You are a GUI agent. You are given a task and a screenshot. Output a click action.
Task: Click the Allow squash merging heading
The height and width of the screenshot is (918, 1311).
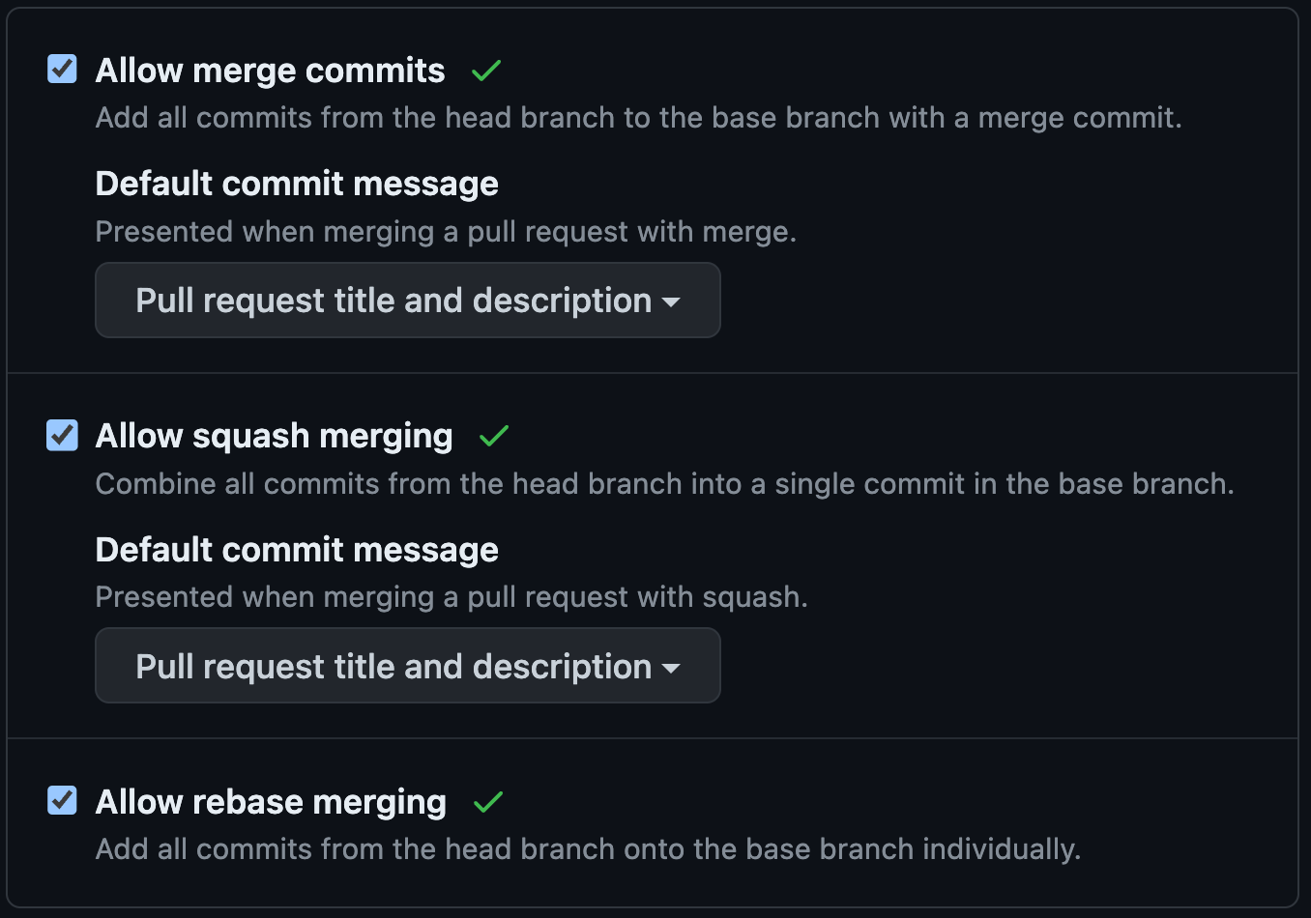coord(274,436)
